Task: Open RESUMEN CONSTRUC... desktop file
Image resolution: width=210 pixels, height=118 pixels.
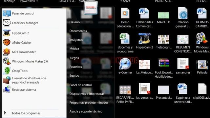Action: tap(183, 39)
